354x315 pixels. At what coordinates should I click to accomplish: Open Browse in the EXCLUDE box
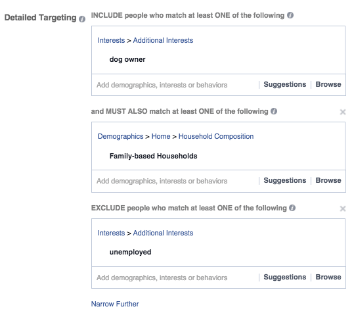point(328,277)
